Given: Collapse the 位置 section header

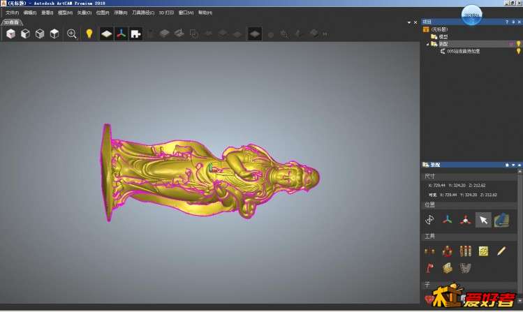Looking at the screenshot, I should coord(469,205).
